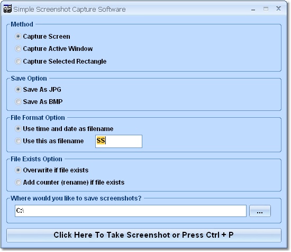Click the window title text
The image size is (291, 252).
point(70,10)
